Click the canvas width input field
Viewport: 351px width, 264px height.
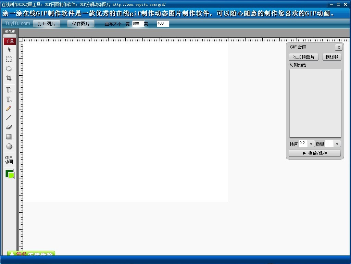[x=138, y=24]
